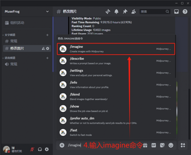Open the GIF picker
This screenshot has height=155, width=191.
(154, 145)
